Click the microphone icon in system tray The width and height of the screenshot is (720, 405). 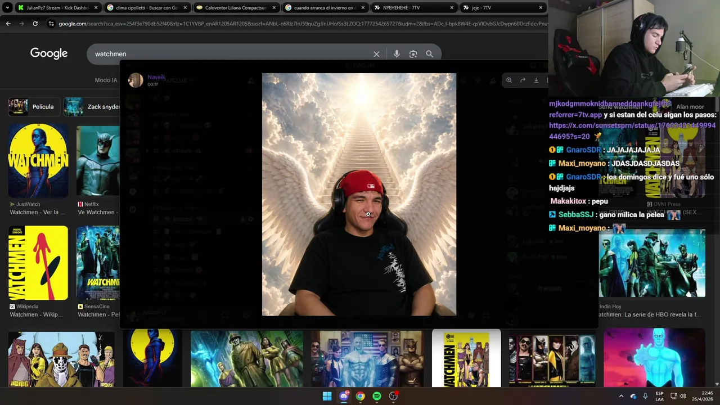coord(645,396)
